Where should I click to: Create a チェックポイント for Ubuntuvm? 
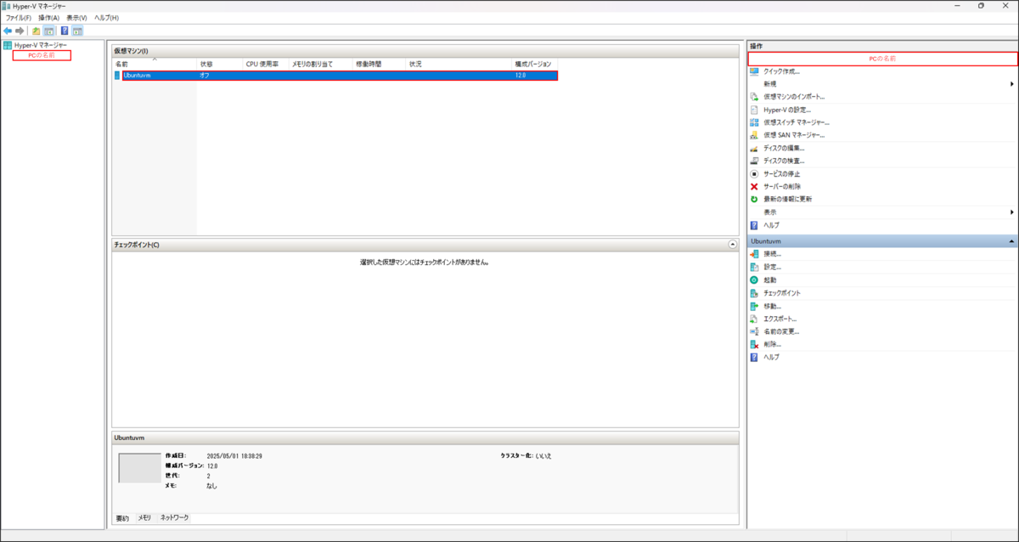pos(781,293)
